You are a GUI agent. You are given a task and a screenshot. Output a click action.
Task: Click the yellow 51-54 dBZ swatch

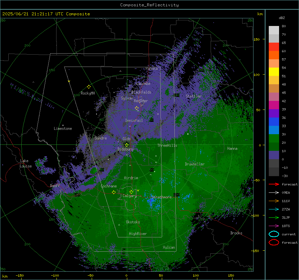[274, 72]
